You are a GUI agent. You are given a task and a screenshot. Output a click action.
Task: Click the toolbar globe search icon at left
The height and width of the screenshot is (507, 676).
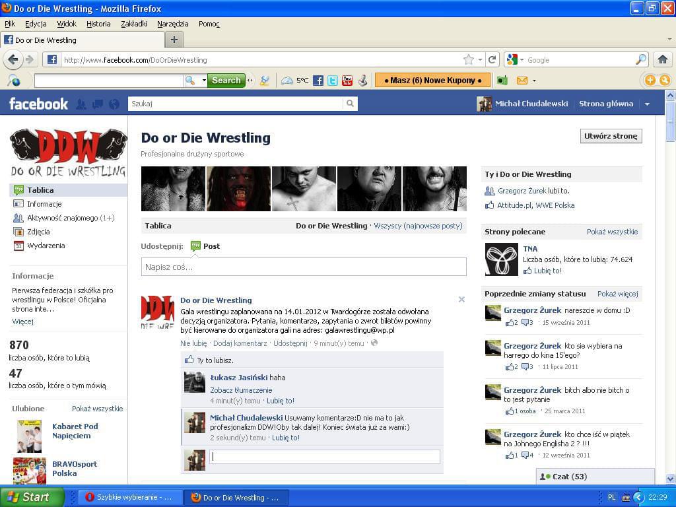13,81
